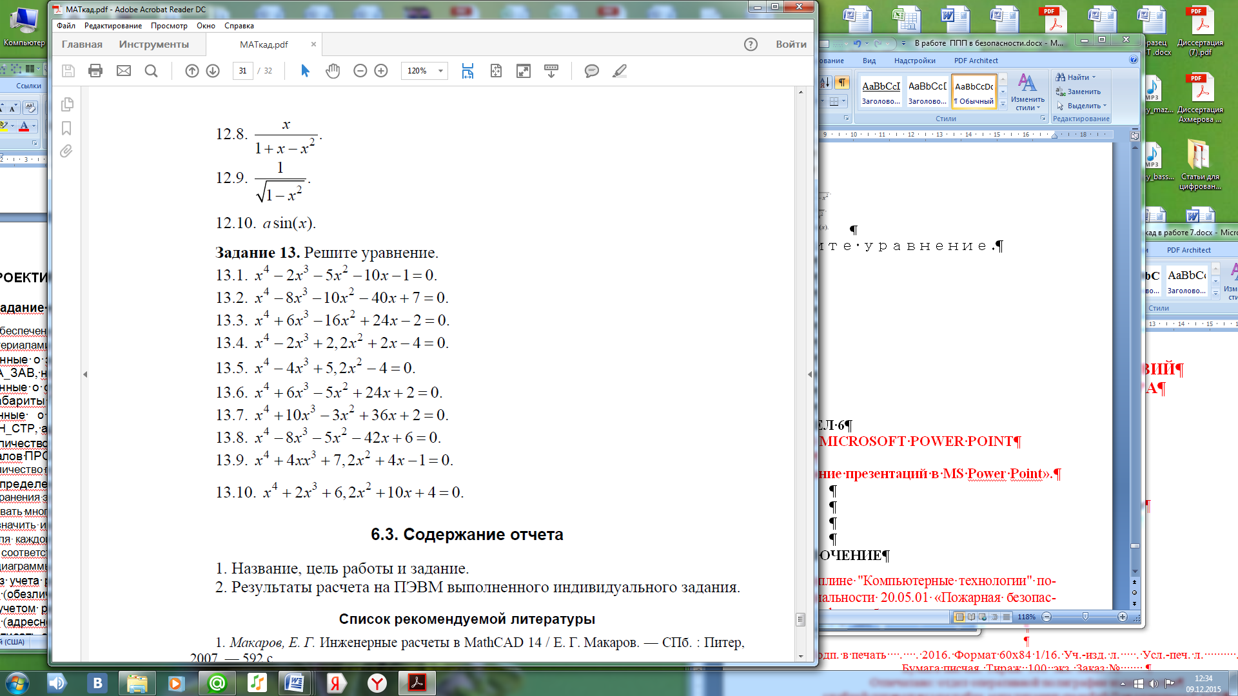Viewport: 1238px width, 696px height.
Task: Open the Просмотр menu
Action: coord(169,26)
